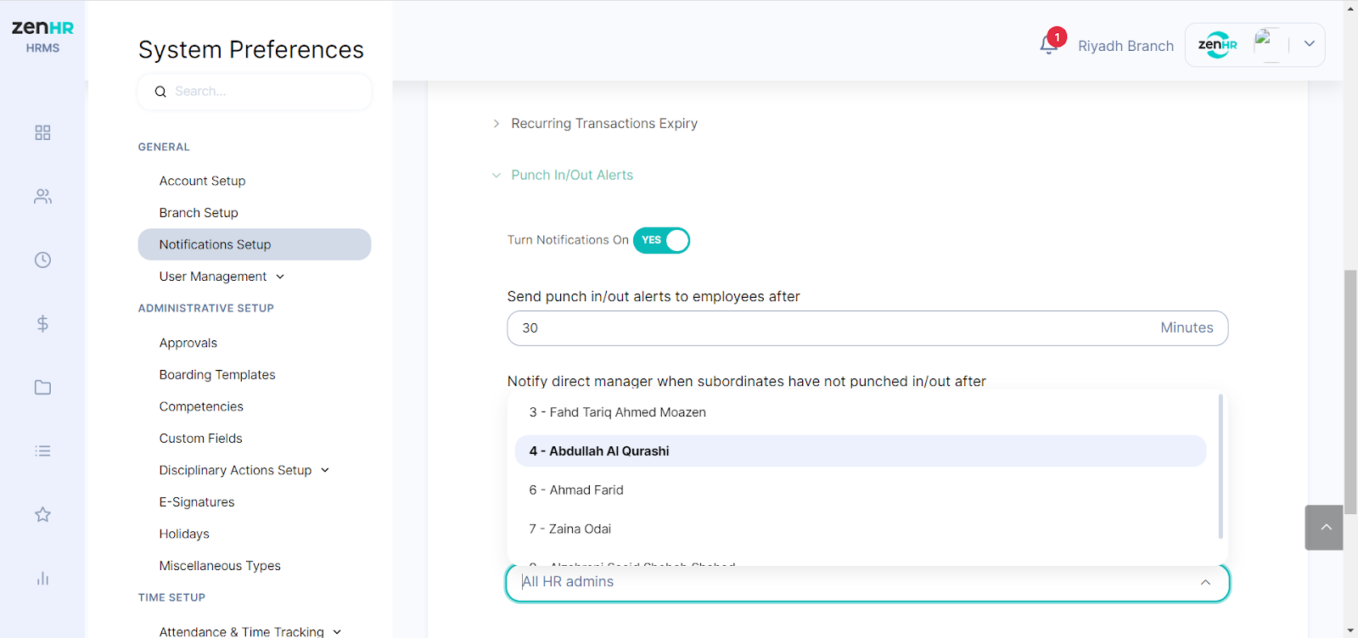Expand Recurring Transactions Expiry section
The image size is (1358, 638).
pos(603,124)
